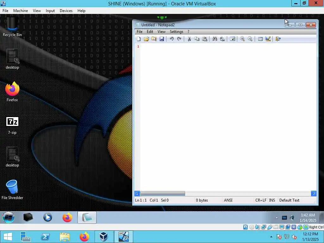Click the 0 bytes status entry
Screen dimensions: 324x243
tap(202, 200)
